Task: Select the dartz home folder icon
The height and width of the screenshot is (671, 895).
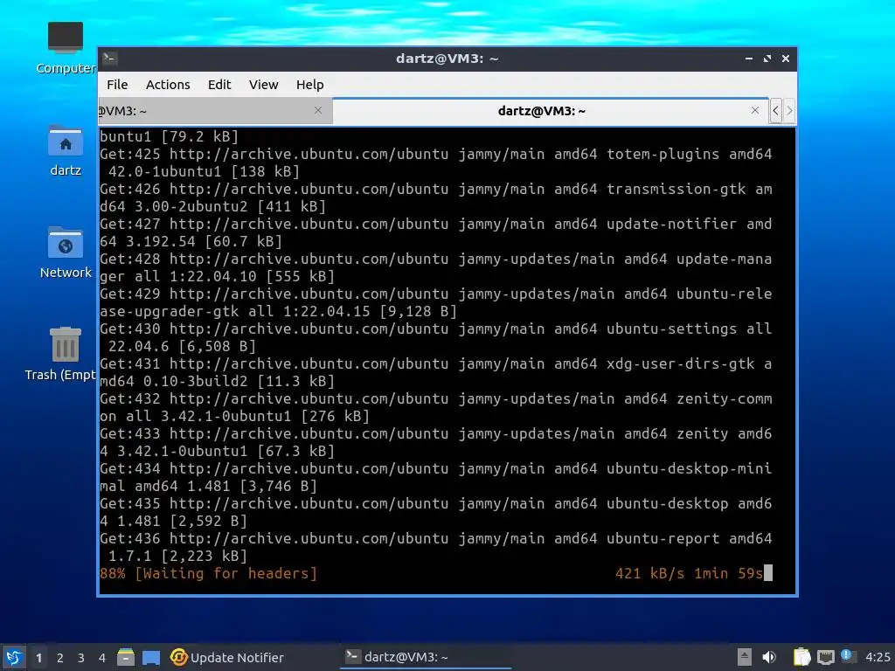Action: pyautogui.click(x=65, y=150)
